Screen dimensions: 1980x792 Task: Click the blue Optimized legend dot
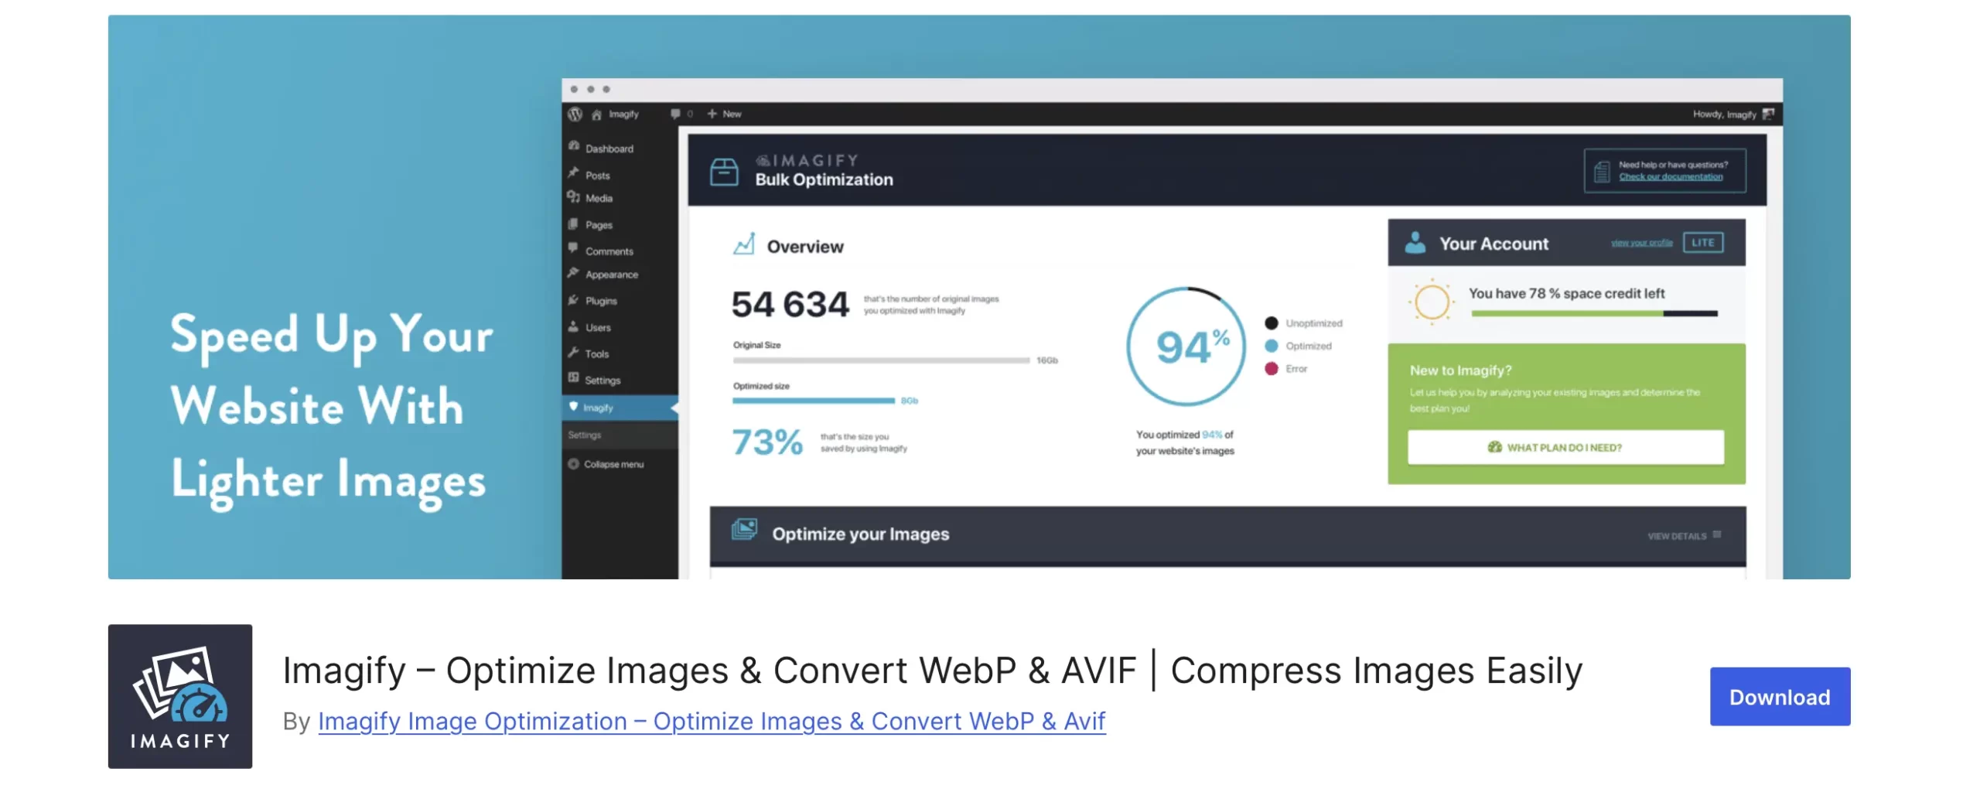[1271, 346]
